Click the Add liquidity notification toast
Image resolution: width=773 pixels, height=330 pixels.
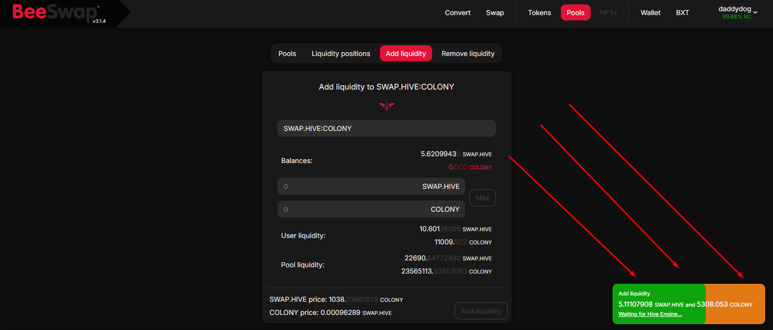pyautogui.click(x=689, y=304)
